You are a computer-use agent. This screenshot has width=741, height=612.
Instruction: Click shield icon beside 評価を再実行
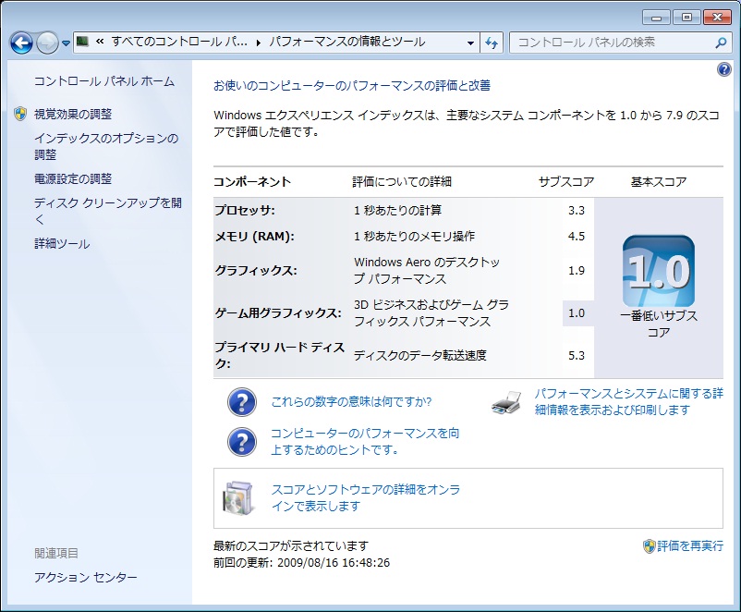(650, 546)
